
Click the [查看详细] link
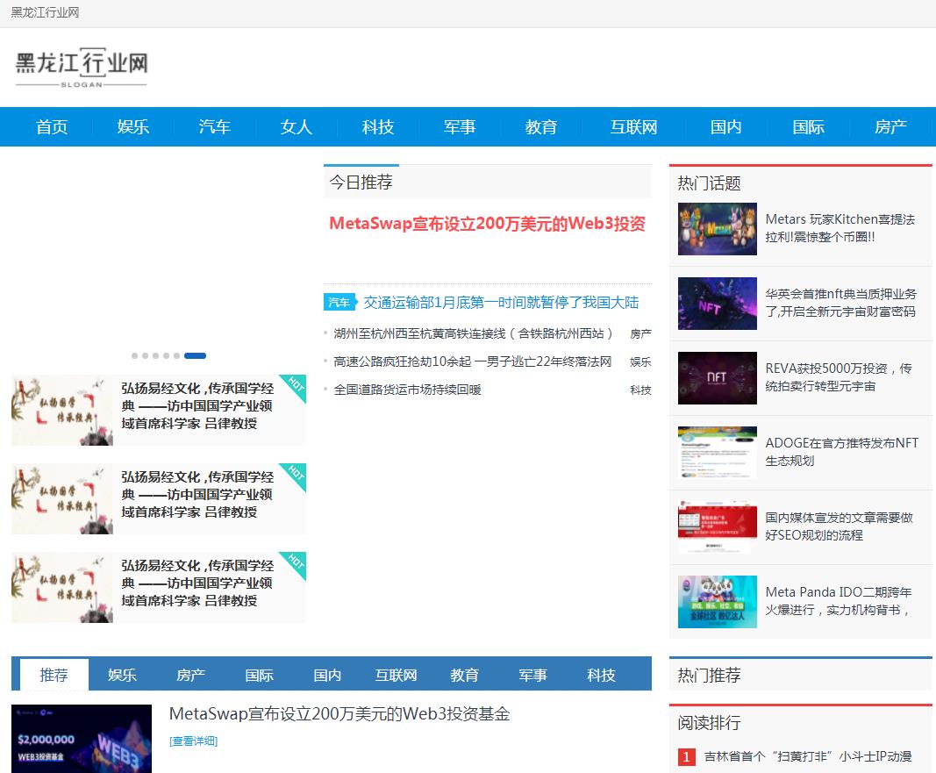pos(193,741)
